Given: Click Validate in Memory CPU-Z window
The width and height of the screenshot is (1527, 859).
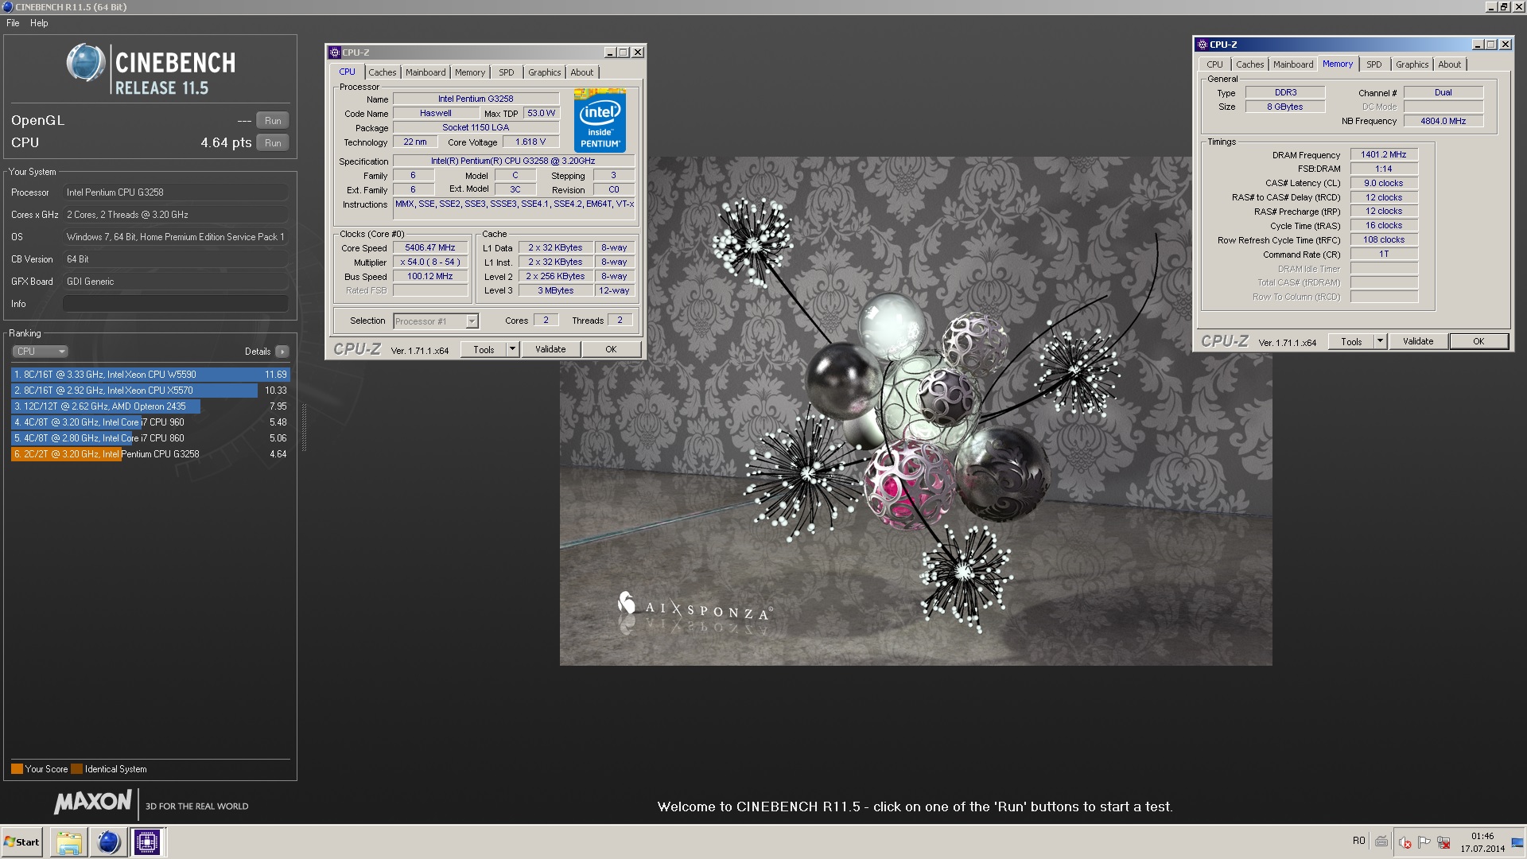Looking at the screenshot, I should tap(1418, 341).
